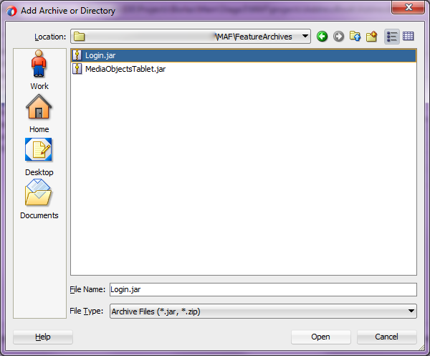
Task: Switch to details view mode
Action: pyautogui.click(x=408, y=37)
